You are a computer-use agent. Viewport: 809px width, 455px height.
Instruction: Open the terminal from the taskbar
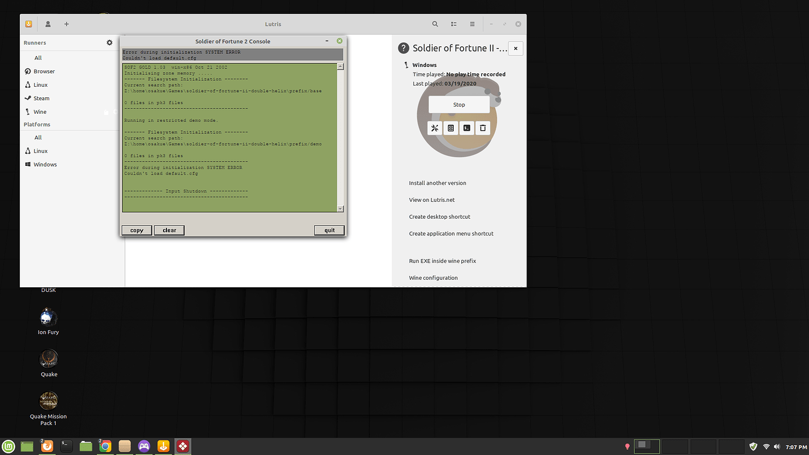(66, 446)
